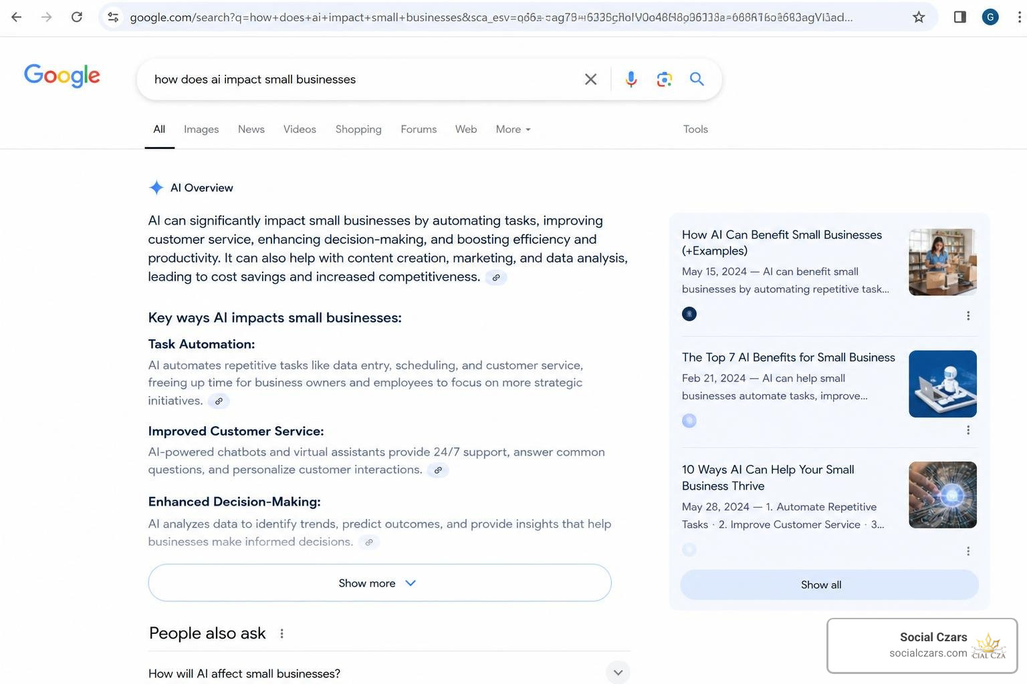Clear the search box with X
The width and height of the screenshot is (1027, 684).
[590, 79]
